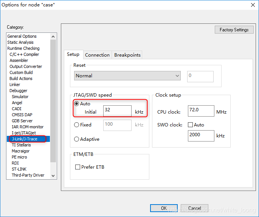
Task: Select General Options category
Action: [22, 36]
